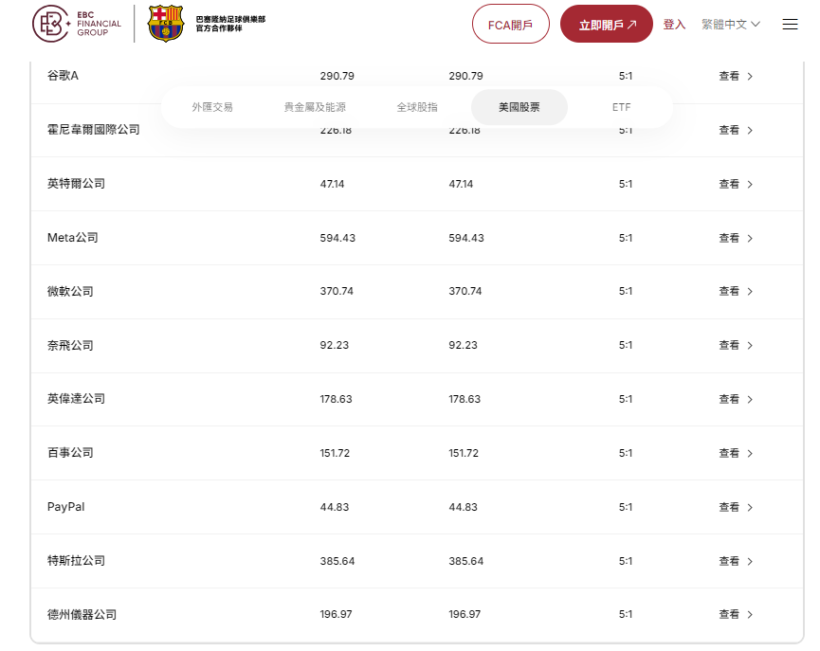Select the ETF category tab

coord(621,107)
